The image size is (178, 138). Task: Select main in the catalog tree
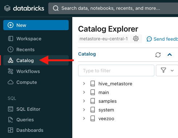104,93
